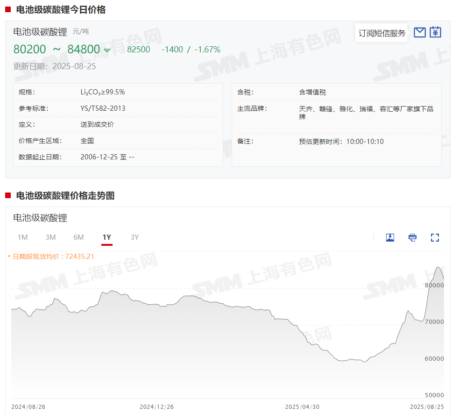
Task: Download the chart as an image
Action: [390, 237]
